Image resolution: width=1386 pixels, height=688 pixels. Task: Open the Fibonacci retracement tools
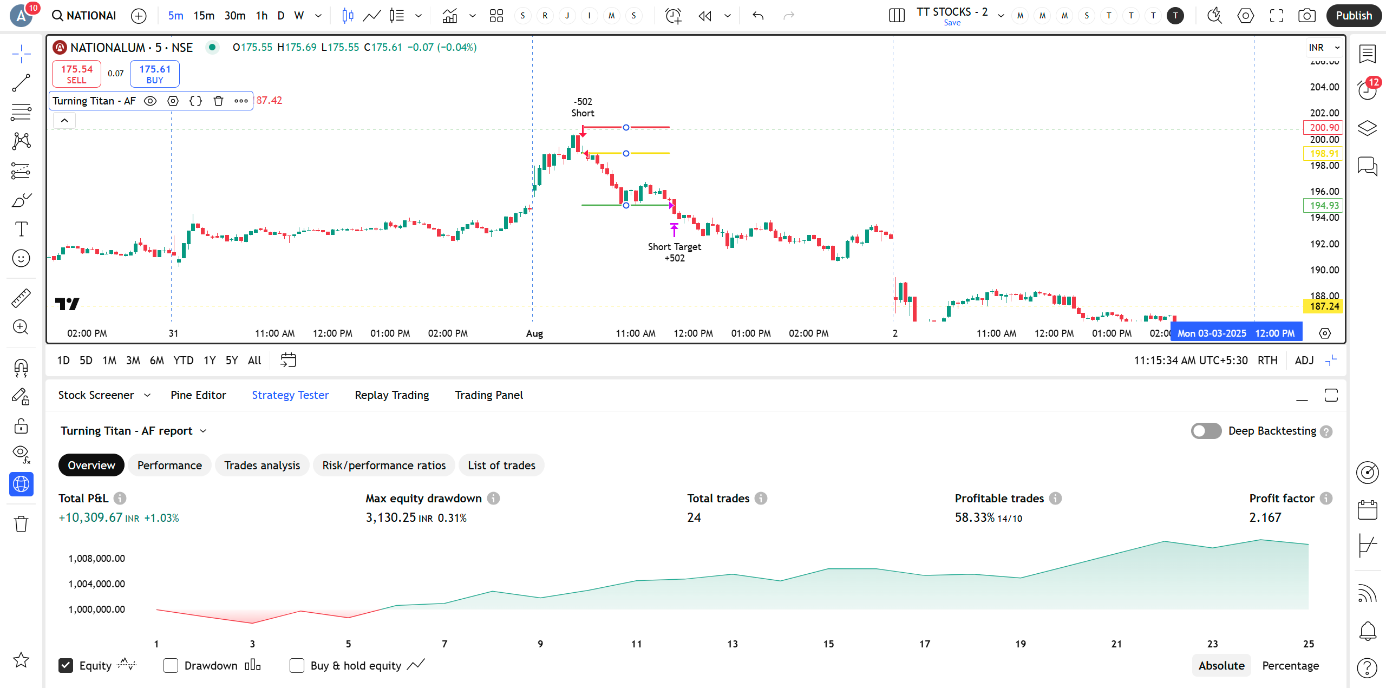pyautogui.click(x=21, y=112)
